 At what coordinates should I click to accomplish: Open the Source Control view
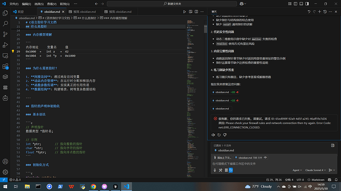(x=5, y=34)
